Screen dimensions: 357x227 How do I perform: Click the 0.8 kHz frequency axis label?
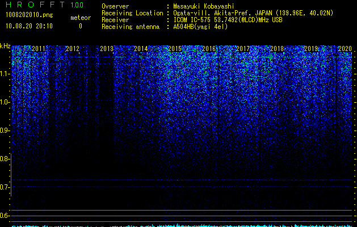5,159
